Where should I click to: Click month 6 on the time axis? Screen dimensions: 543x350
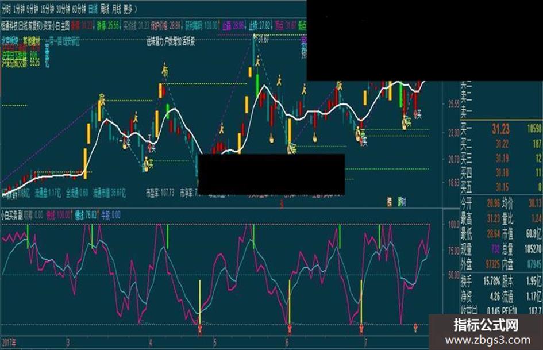pos(287,343)
